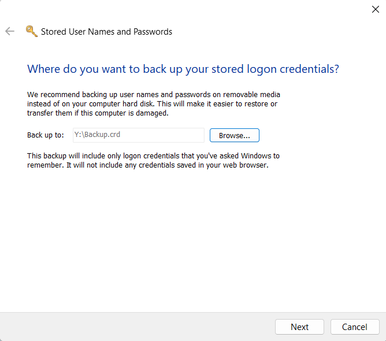Click the 'instead of on your computer' line
The height and width of the screenshot is (341, 386).
[152, 104]
